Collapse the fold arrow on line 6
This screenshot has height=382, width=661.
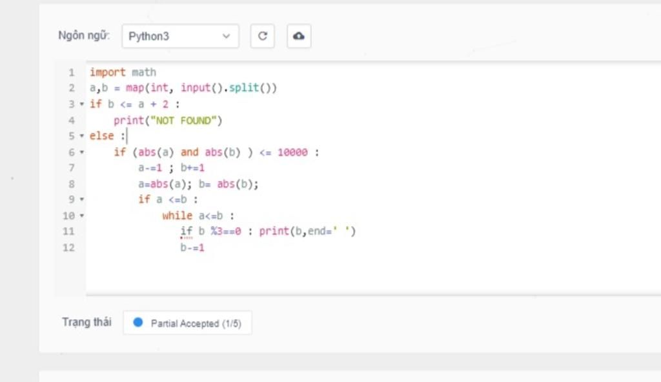coord(82,152)
